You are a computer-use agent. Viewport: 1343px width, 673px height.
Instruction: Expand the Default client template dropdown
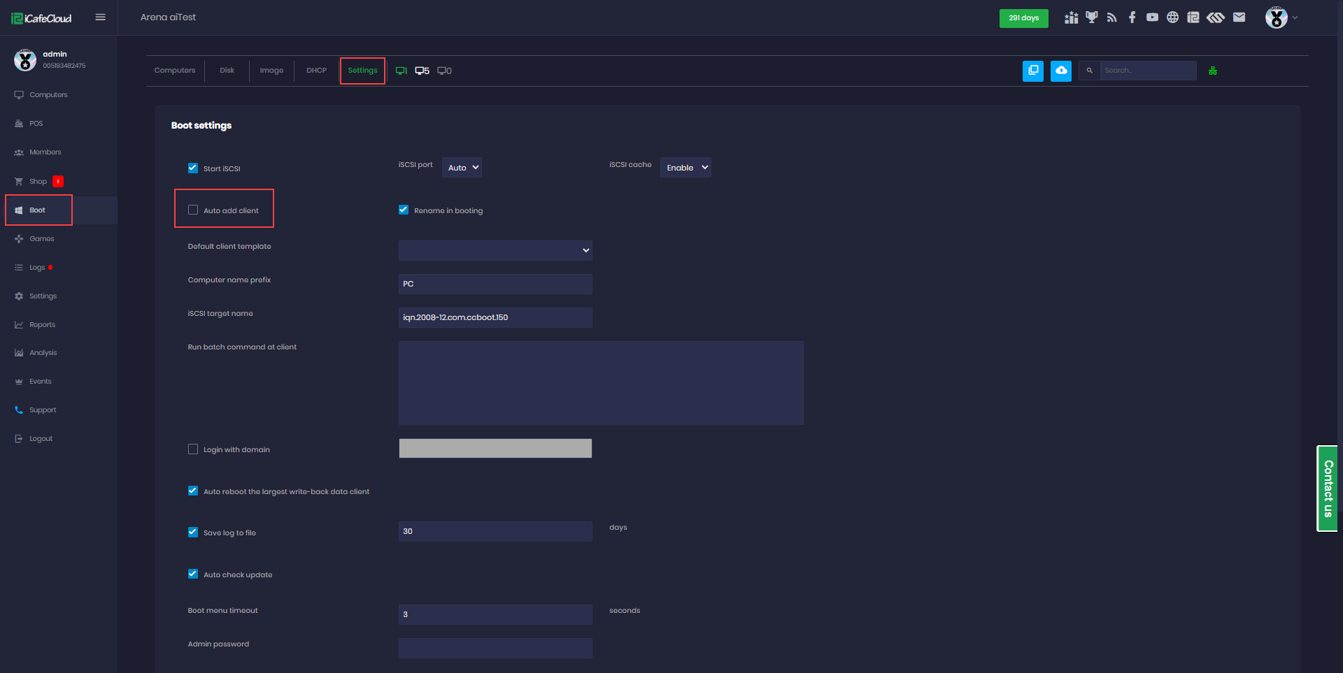pos(495,250)
